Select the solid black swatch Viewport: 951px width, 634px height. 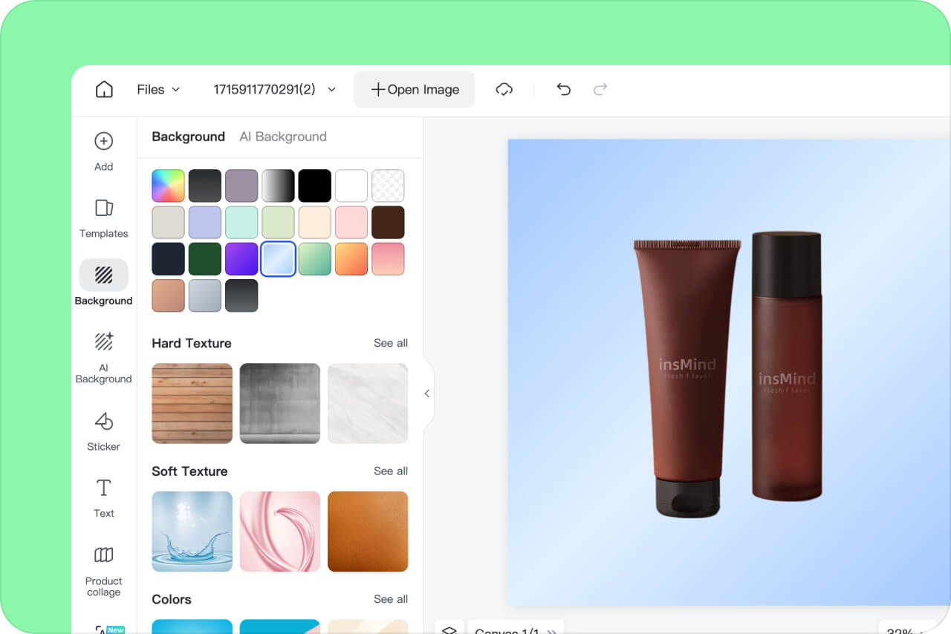(315, 186)
